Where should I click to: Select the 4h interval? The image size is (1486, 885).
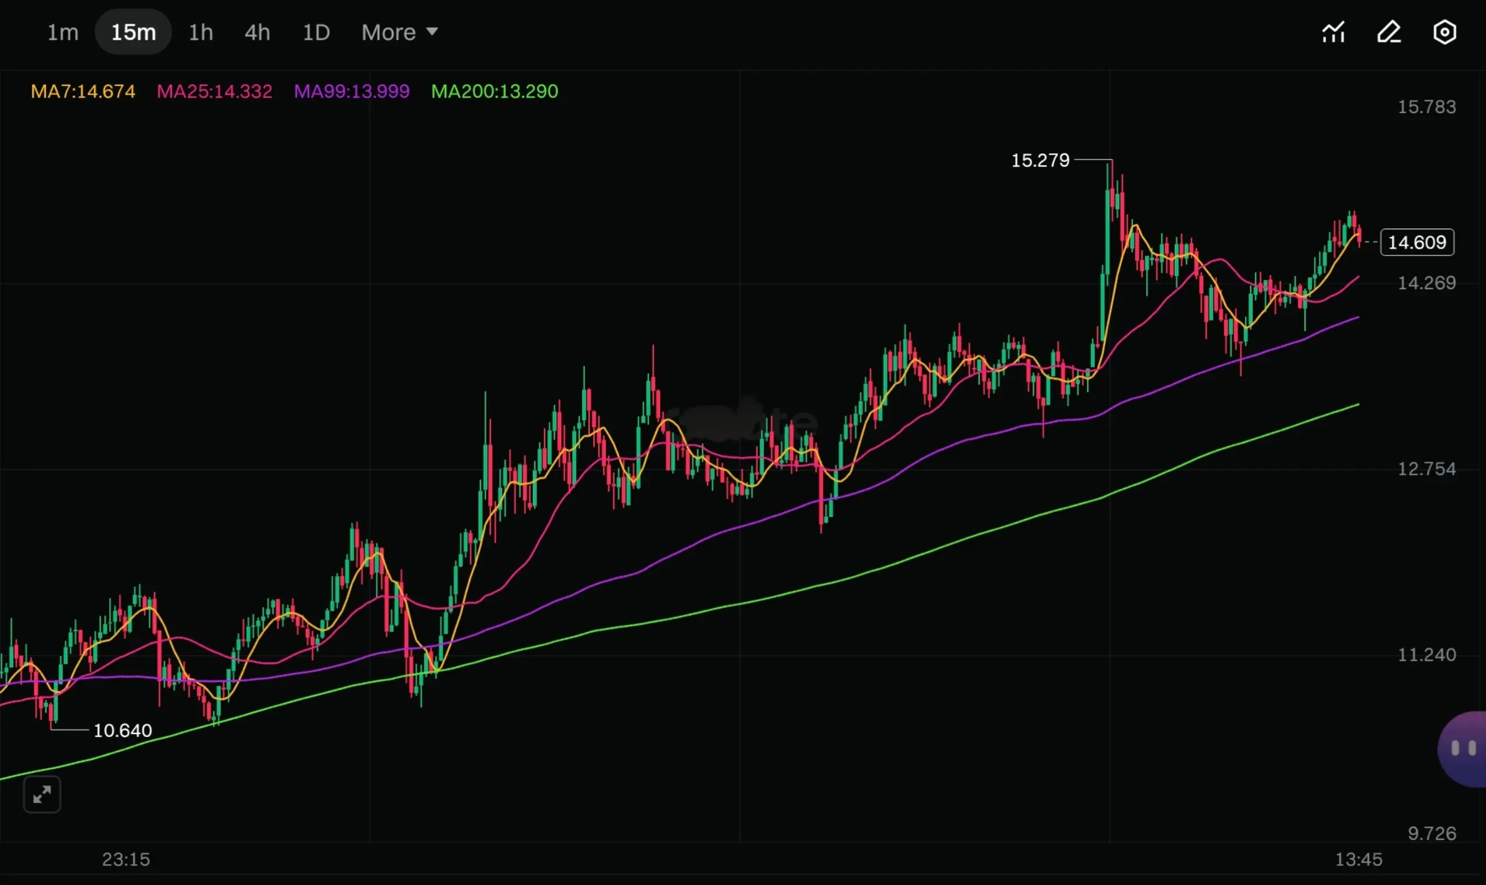(257, 32)
